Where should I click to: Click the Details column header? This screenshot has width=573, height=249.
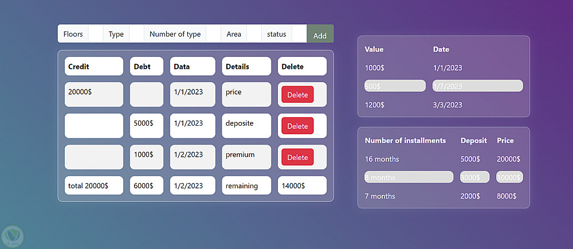click(246, 67)
